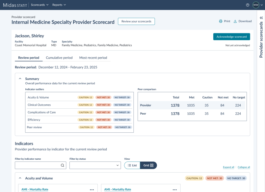Image resolution: width=265 pixels, height=192 pixels.
Task: Click the download arrow icon
Action: tap(235, 21)
